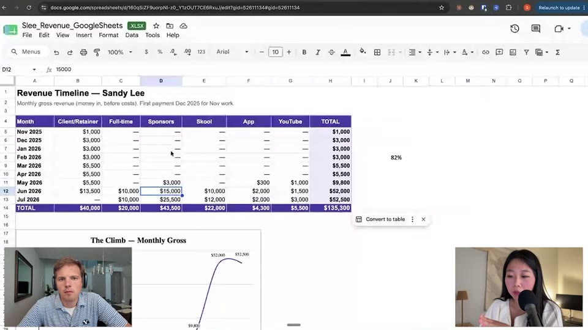
Task: Bookmark this page with browser star
Action: pos(442,7)
